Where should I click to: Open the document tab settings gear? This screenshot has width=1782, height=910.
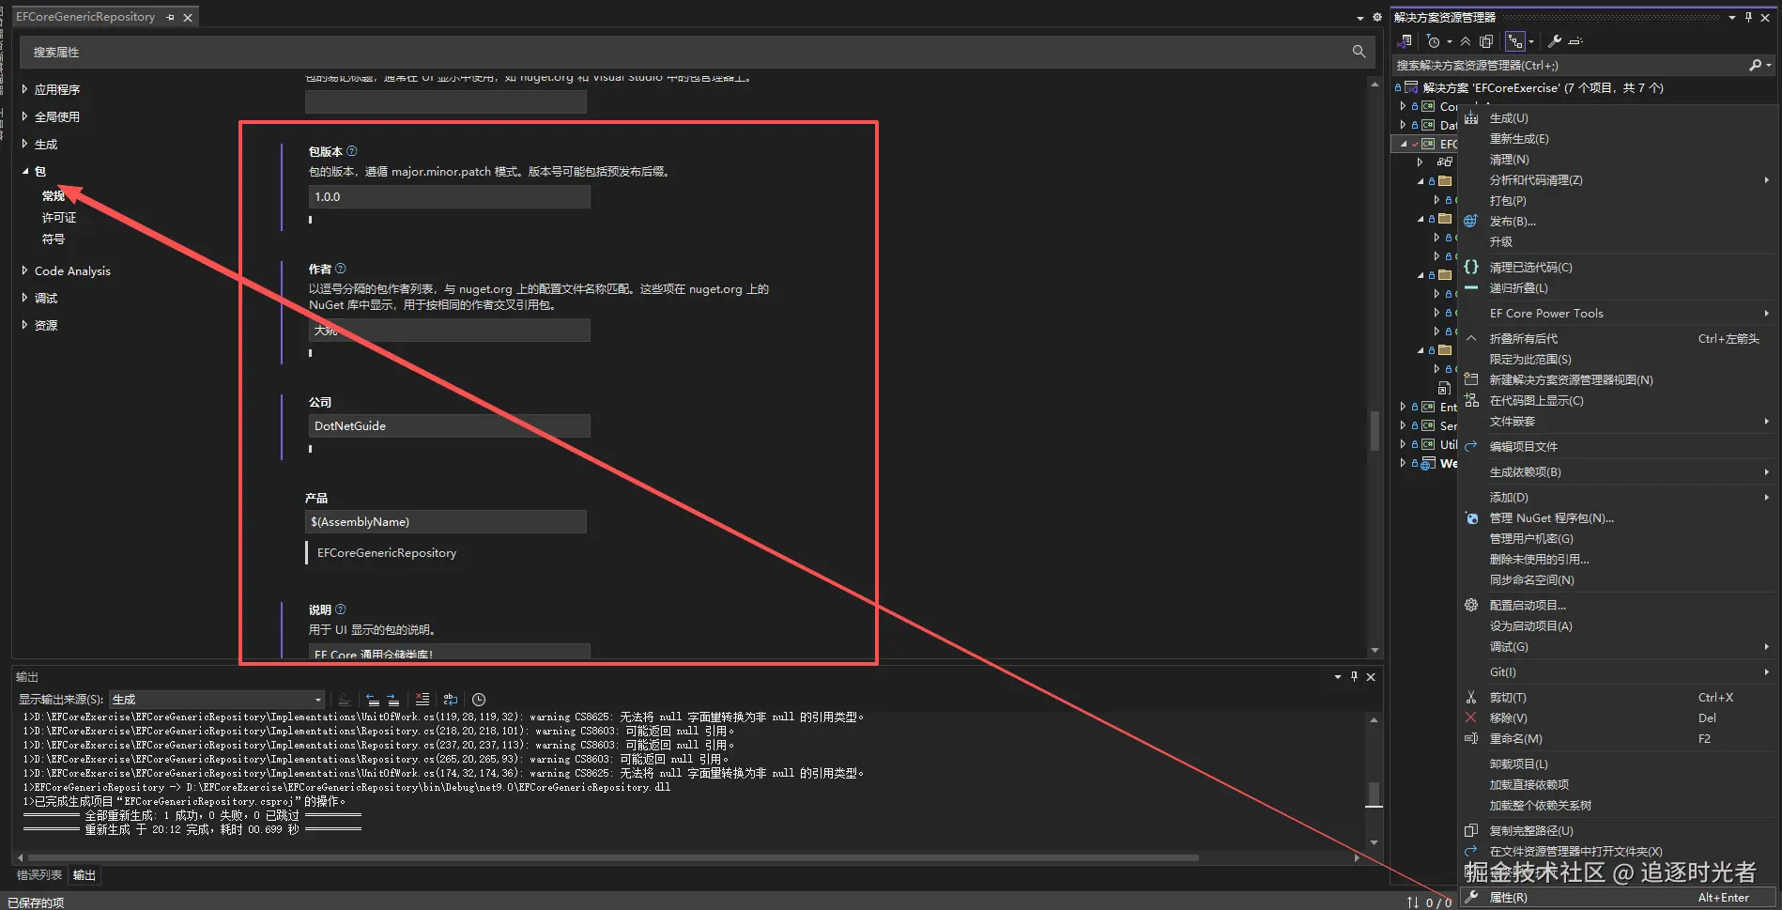pos(1377,17)
